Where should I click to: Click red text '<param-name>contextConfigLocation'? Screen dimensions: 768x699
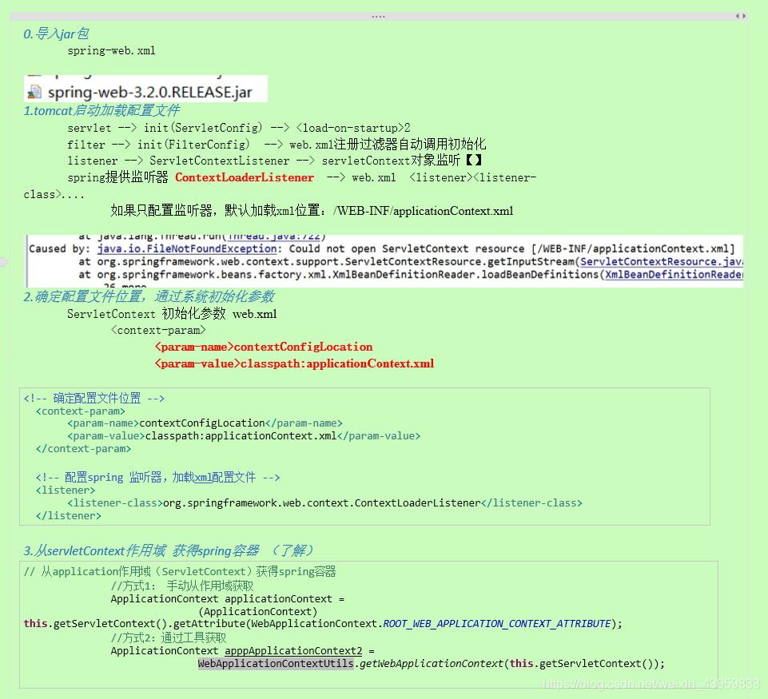[264, 347]
